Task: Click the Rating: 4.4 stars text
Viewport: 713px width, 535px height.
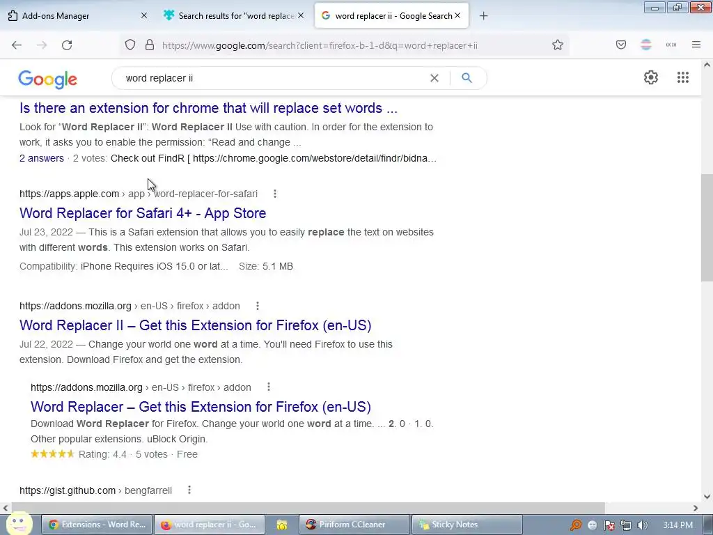Action: point(102,454)
